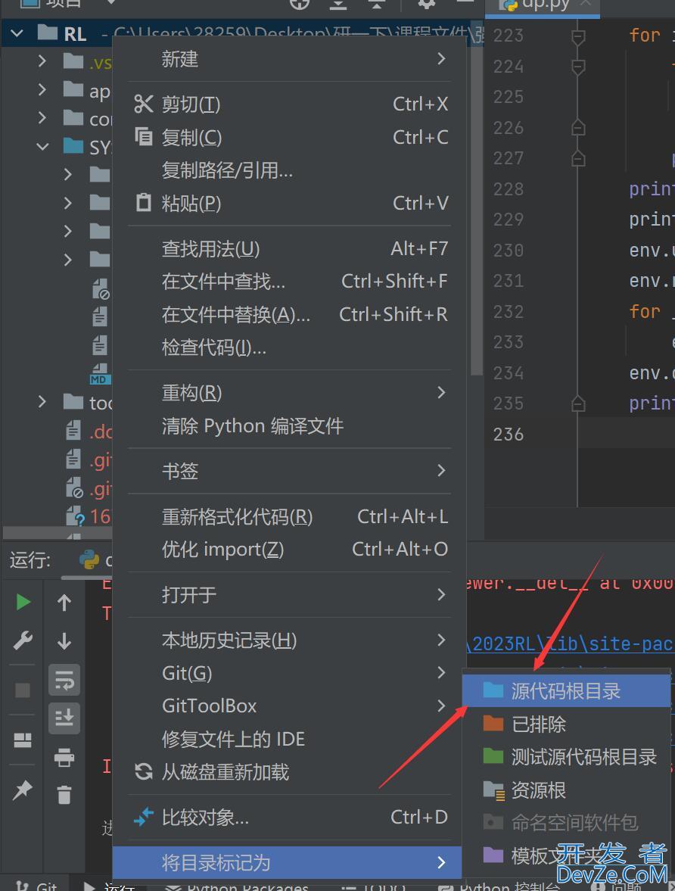The width and height of the screenshot is (675, 891).
Task: Click the wrench settings icon in Run panel
Action: [23, 641]
